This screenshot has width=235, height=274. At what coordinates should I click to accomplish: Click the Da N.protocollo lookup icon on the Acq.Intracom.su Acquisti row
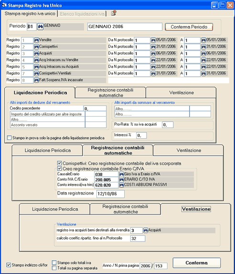(x=153, y=67)
